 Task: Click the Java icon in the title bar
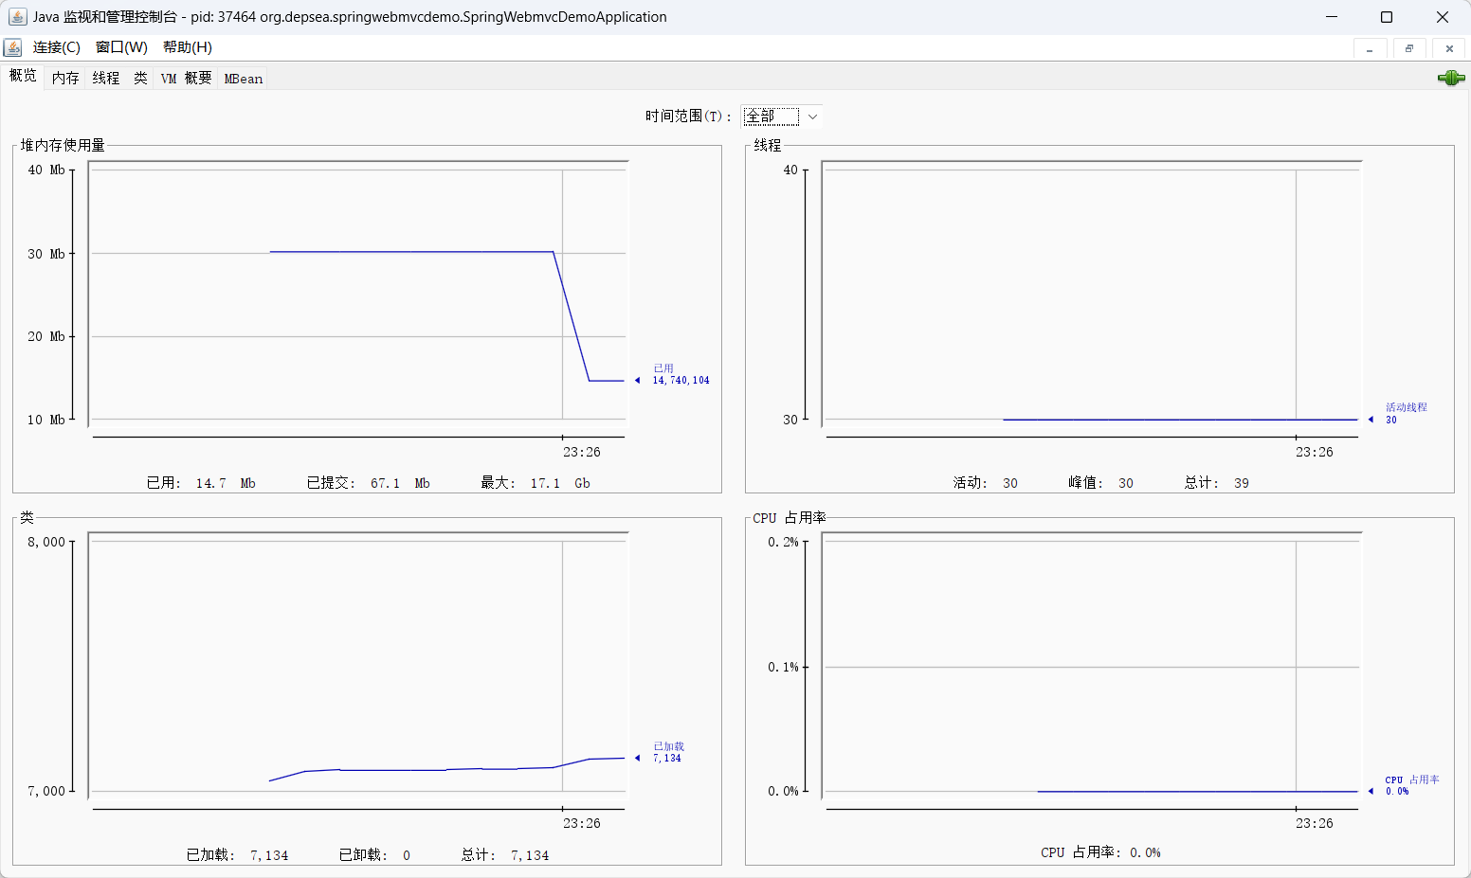[17, 17]
